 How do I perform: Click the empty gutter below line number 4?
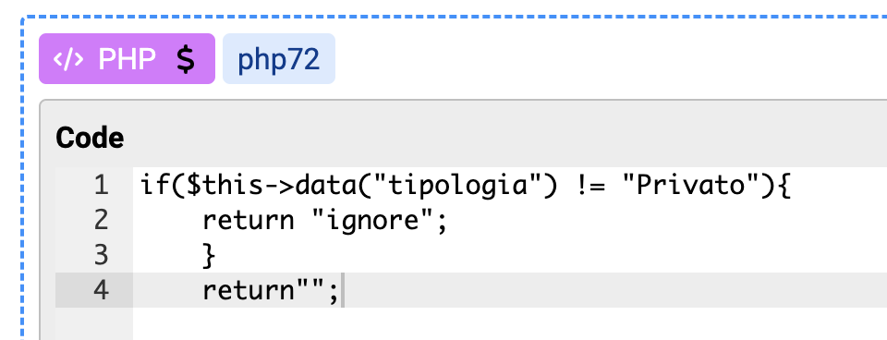pyautogui.click(x=94, y=323)
